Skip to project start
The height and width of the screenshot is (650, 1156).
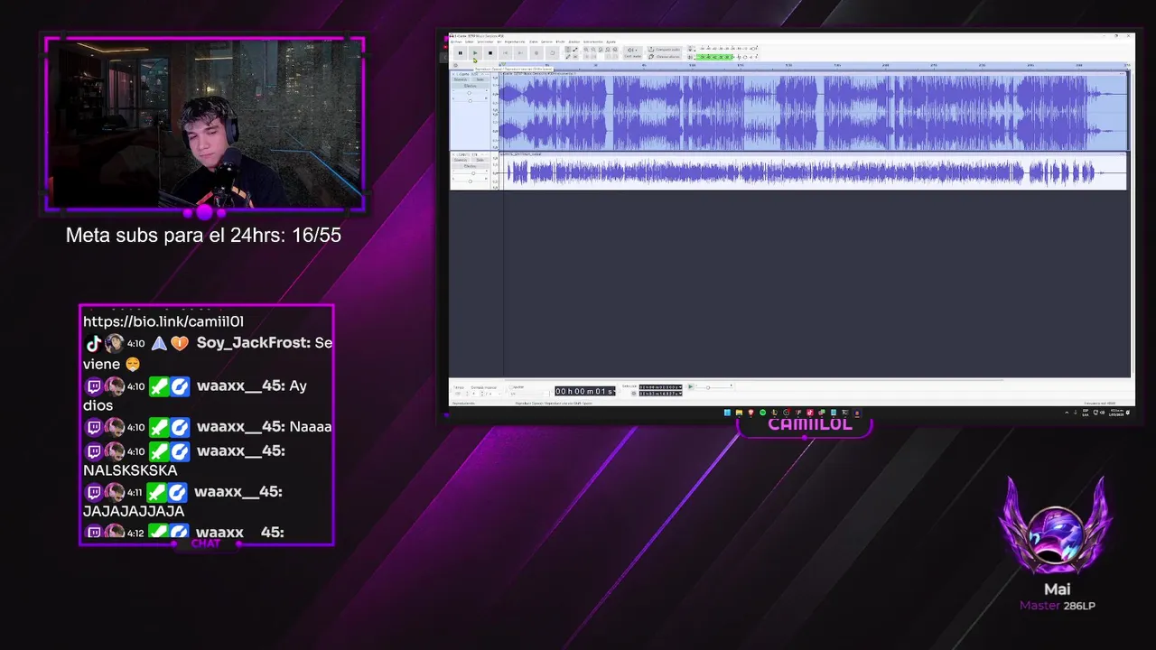(x=505, y=53)
